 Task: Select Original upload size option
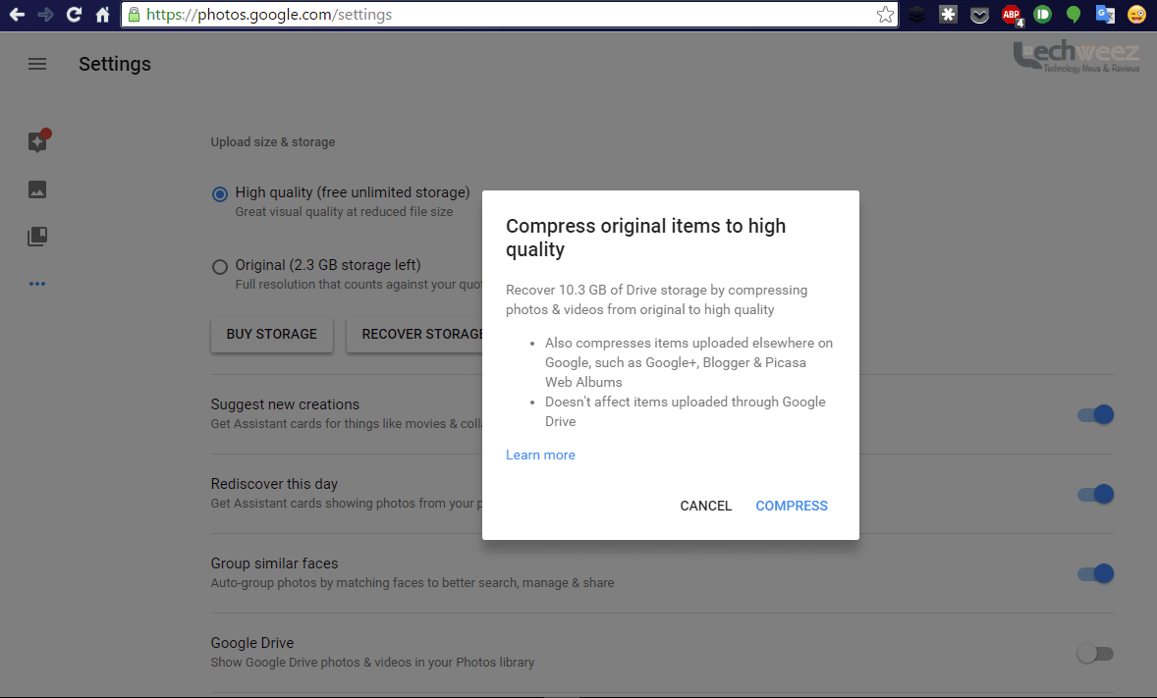pyautogui.click(x=219, y=267)
